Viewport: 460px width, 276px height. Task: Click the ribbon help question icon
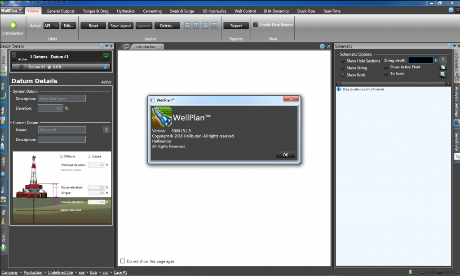point(451,10)
